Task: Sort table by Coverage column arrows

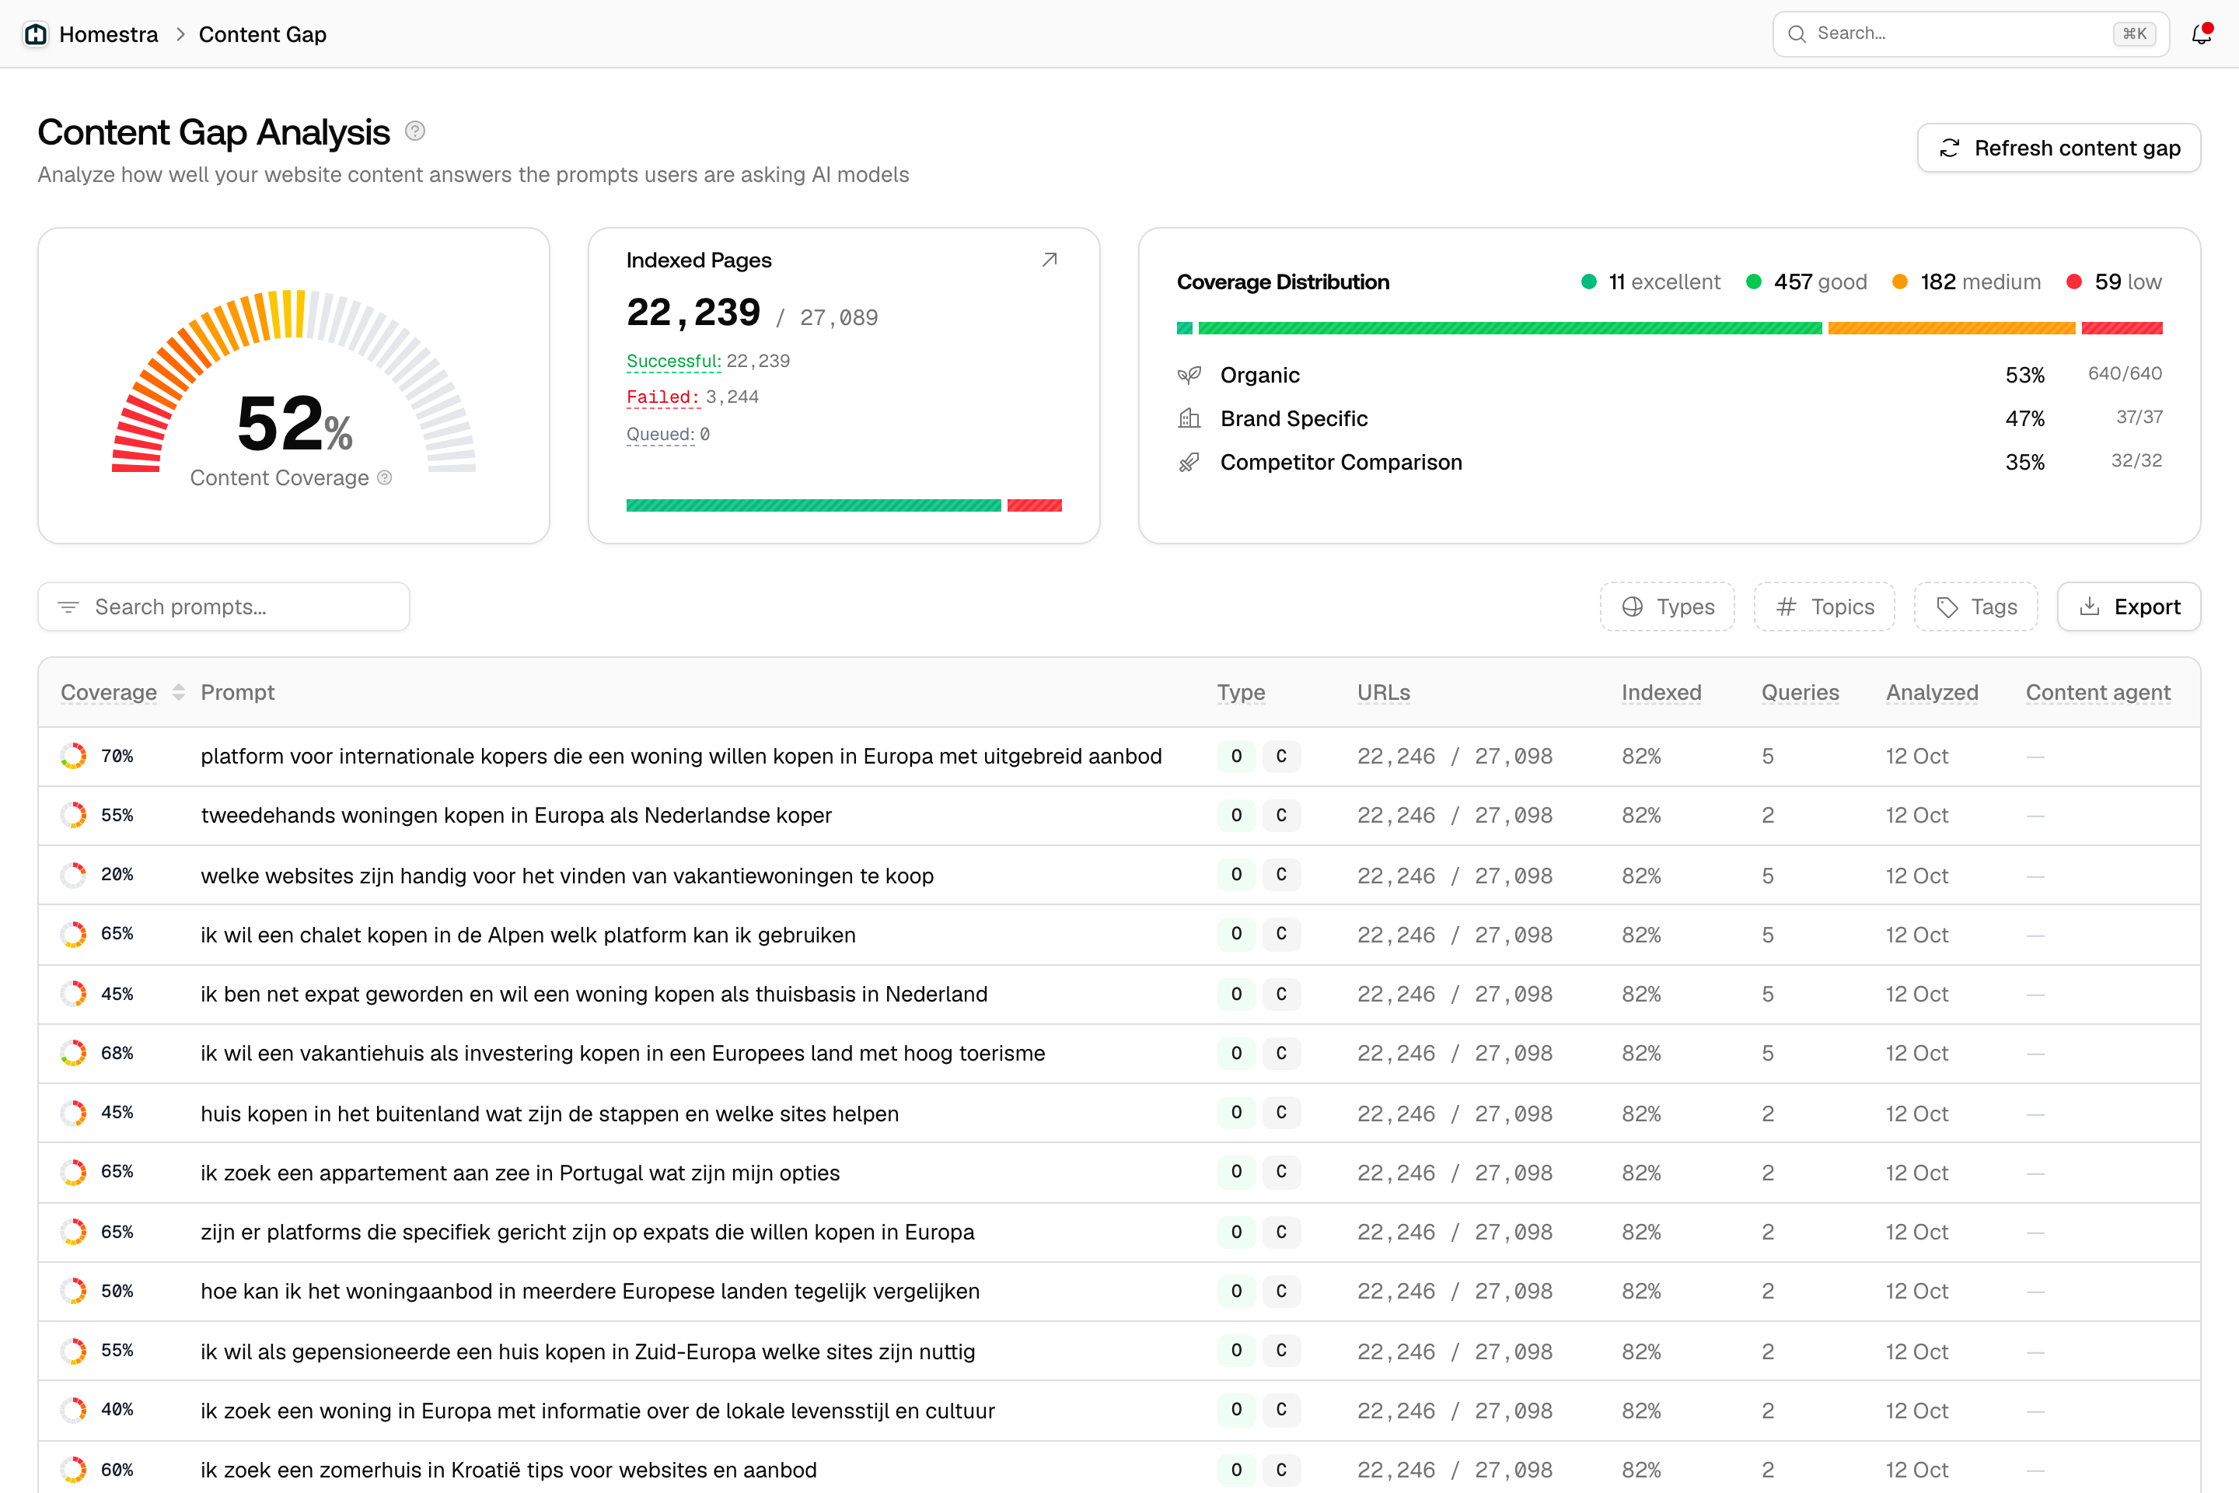Action: [x=178, y=692]
